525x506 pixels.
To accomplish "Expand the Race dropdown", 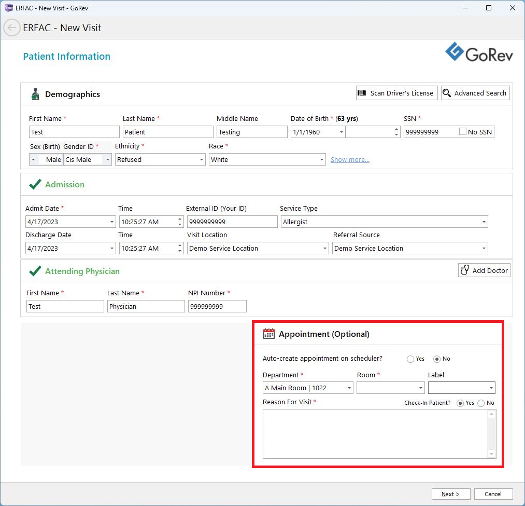I will click(322, 160).
